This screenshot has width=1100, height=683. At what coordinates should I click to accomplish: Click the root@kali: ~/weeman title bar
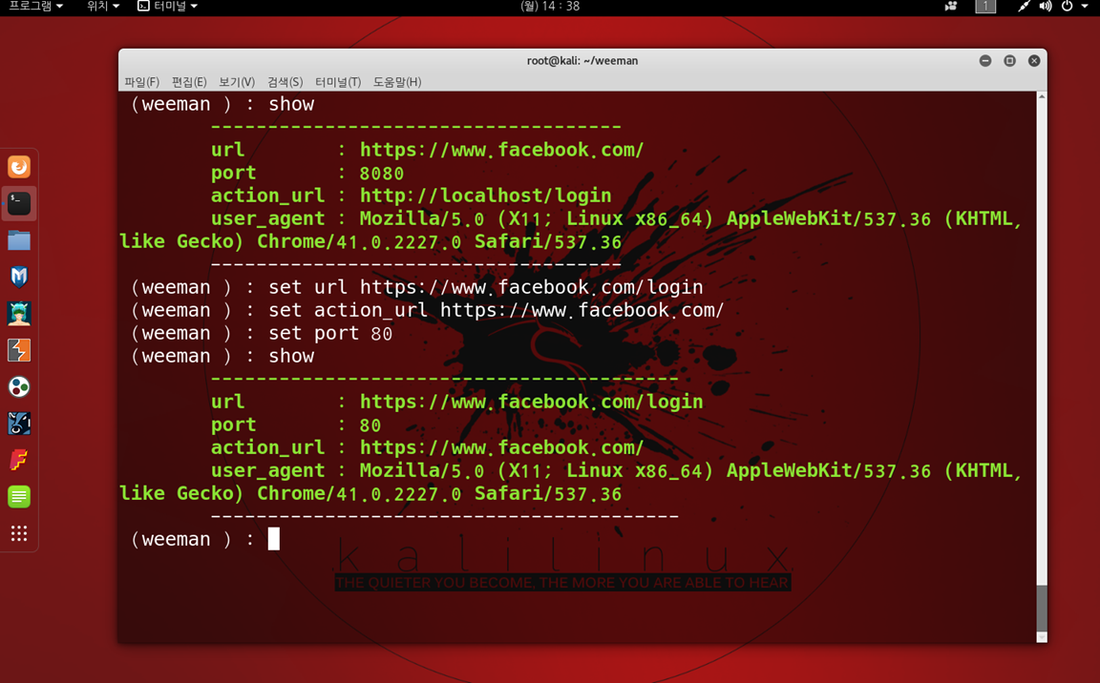(582, 61)
